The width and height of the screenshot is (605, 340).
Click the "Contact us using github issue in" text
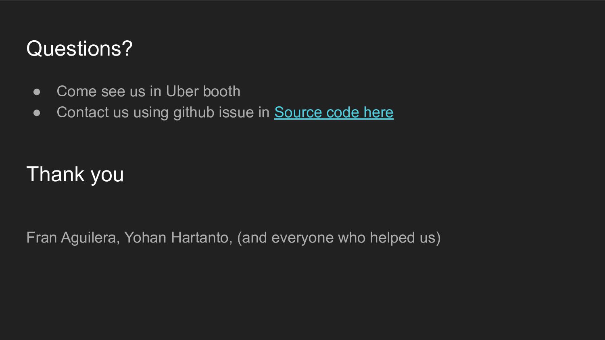(x=163, y=113)
